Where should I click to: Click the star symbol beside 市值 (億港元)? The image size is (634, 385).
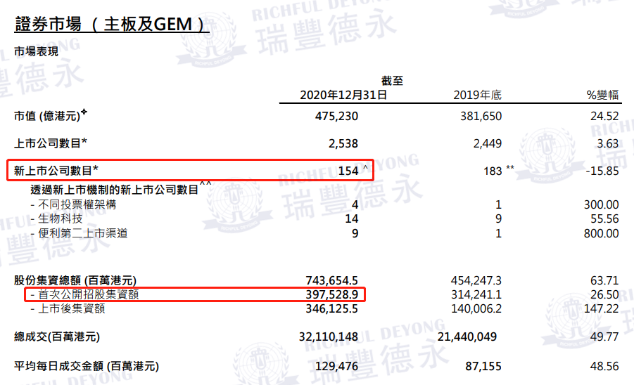click(84, 112)
